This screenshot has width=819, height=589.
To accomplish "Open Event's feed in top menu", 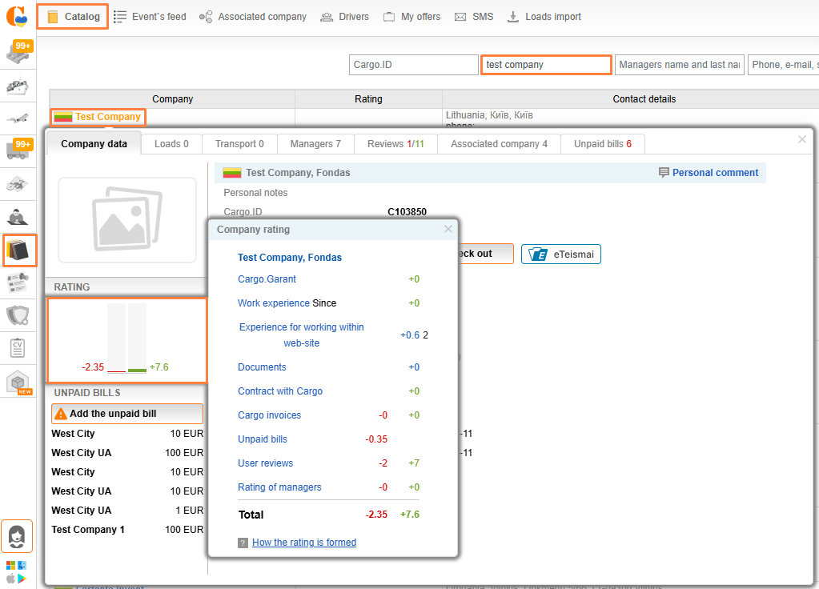I will point(150,17).
